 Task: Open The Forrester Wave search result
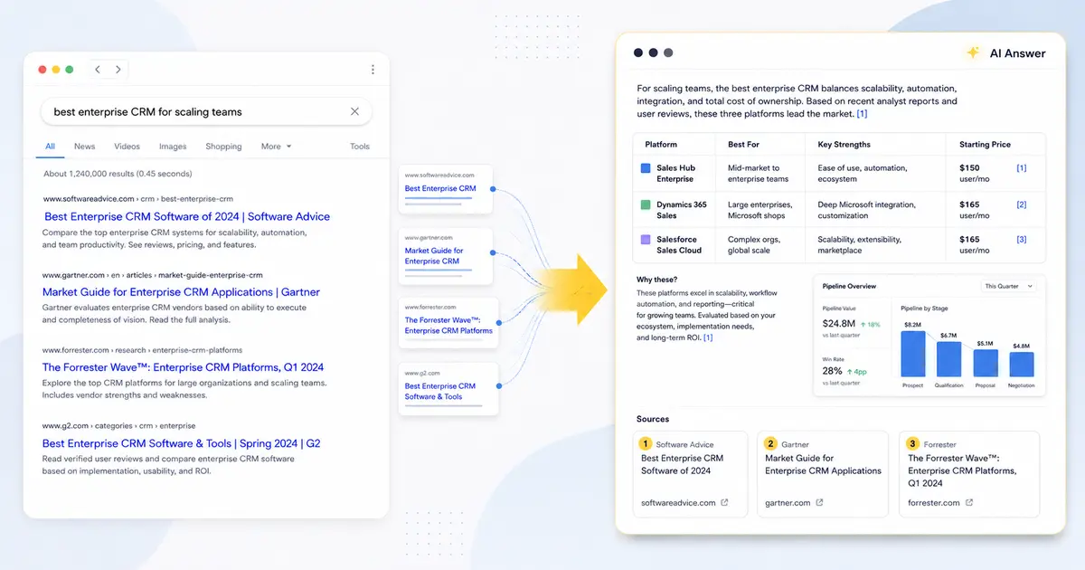point(183,367)
